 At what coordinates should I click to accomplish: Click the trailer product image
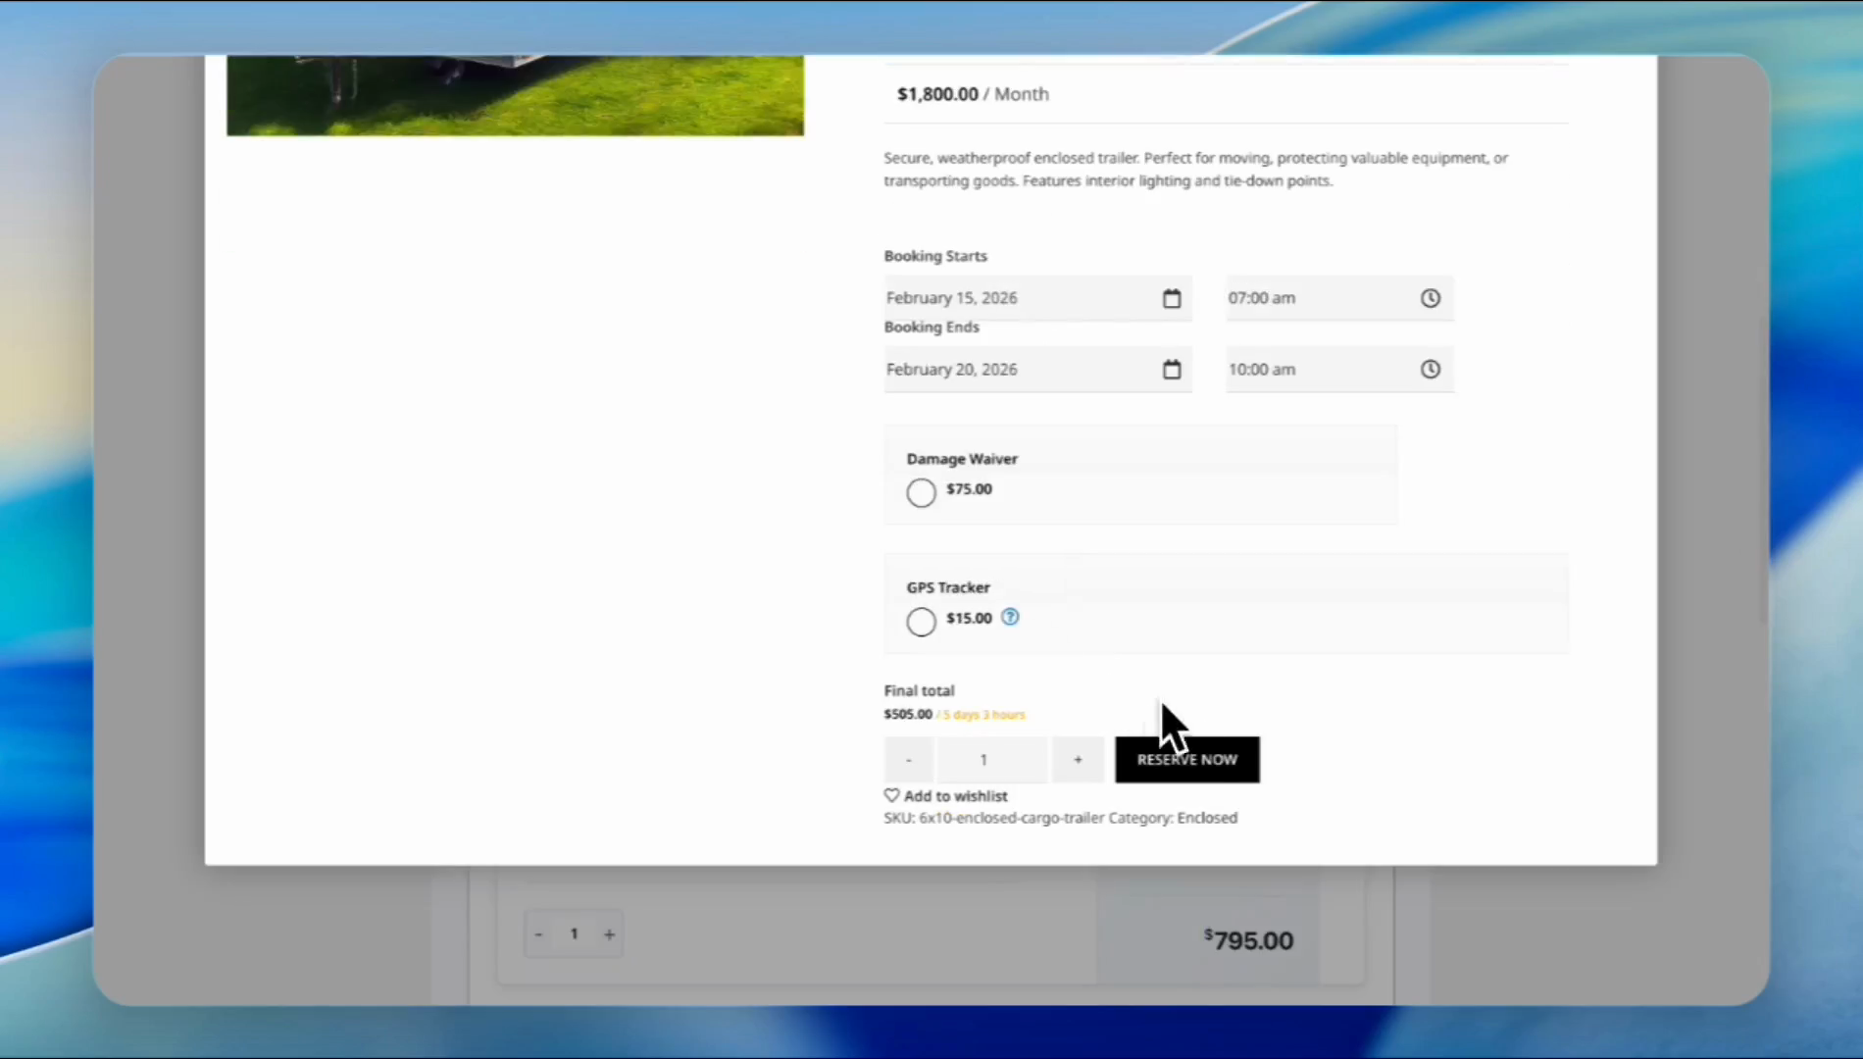[515, 96]
